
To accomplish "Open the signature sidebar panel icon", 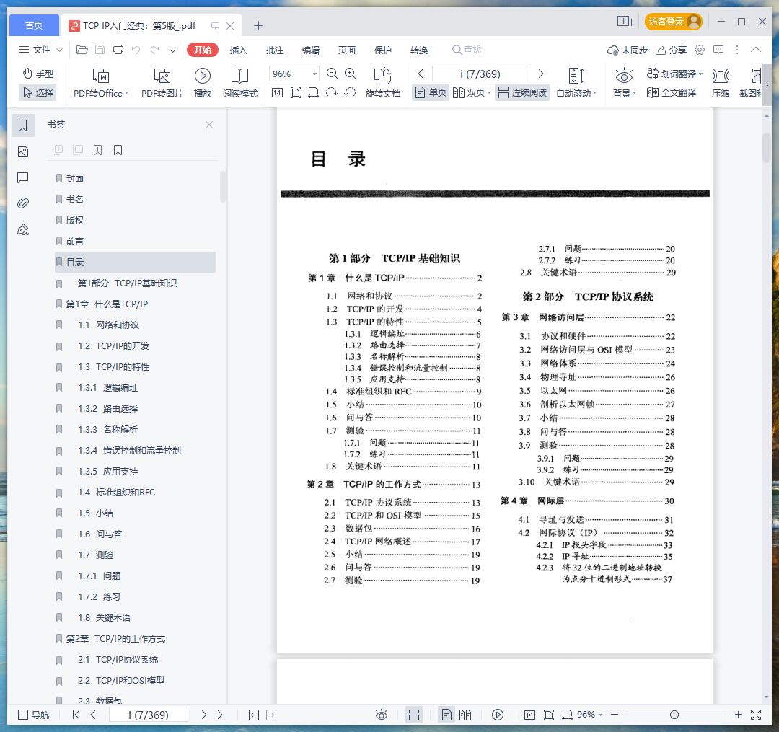I will (23, 229).
